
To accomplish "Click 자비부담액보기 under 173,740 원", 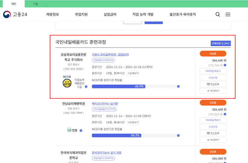I will coord(213,71).
